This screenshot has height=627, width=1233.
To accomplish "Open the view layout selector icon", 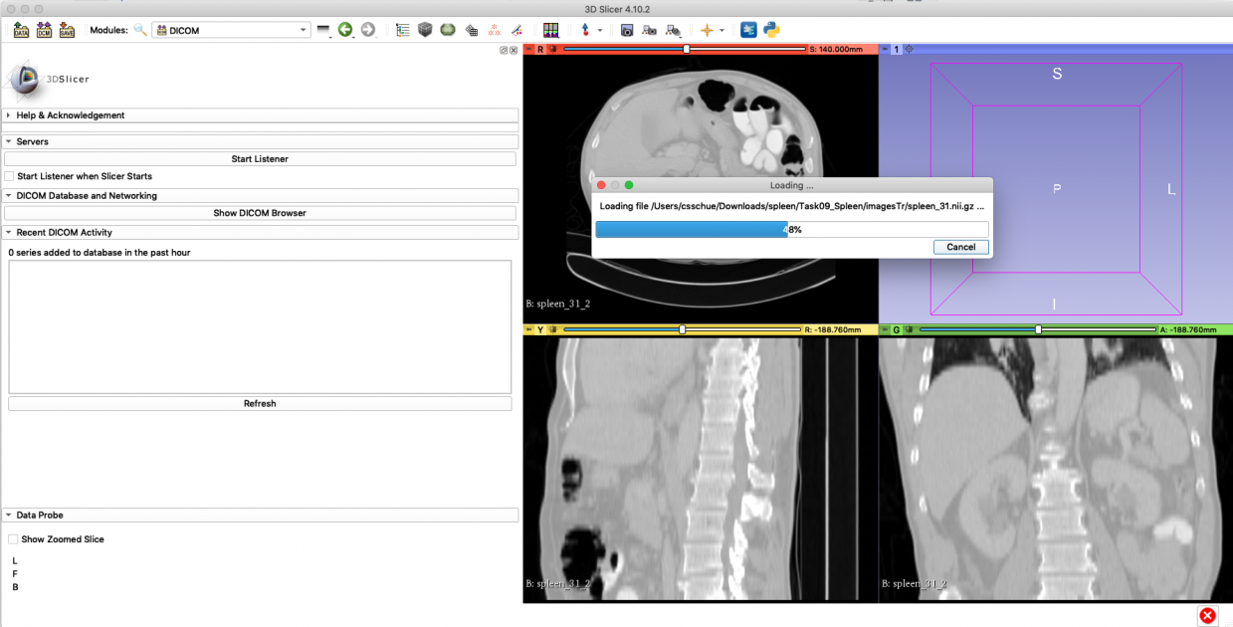I will (550, 29).
